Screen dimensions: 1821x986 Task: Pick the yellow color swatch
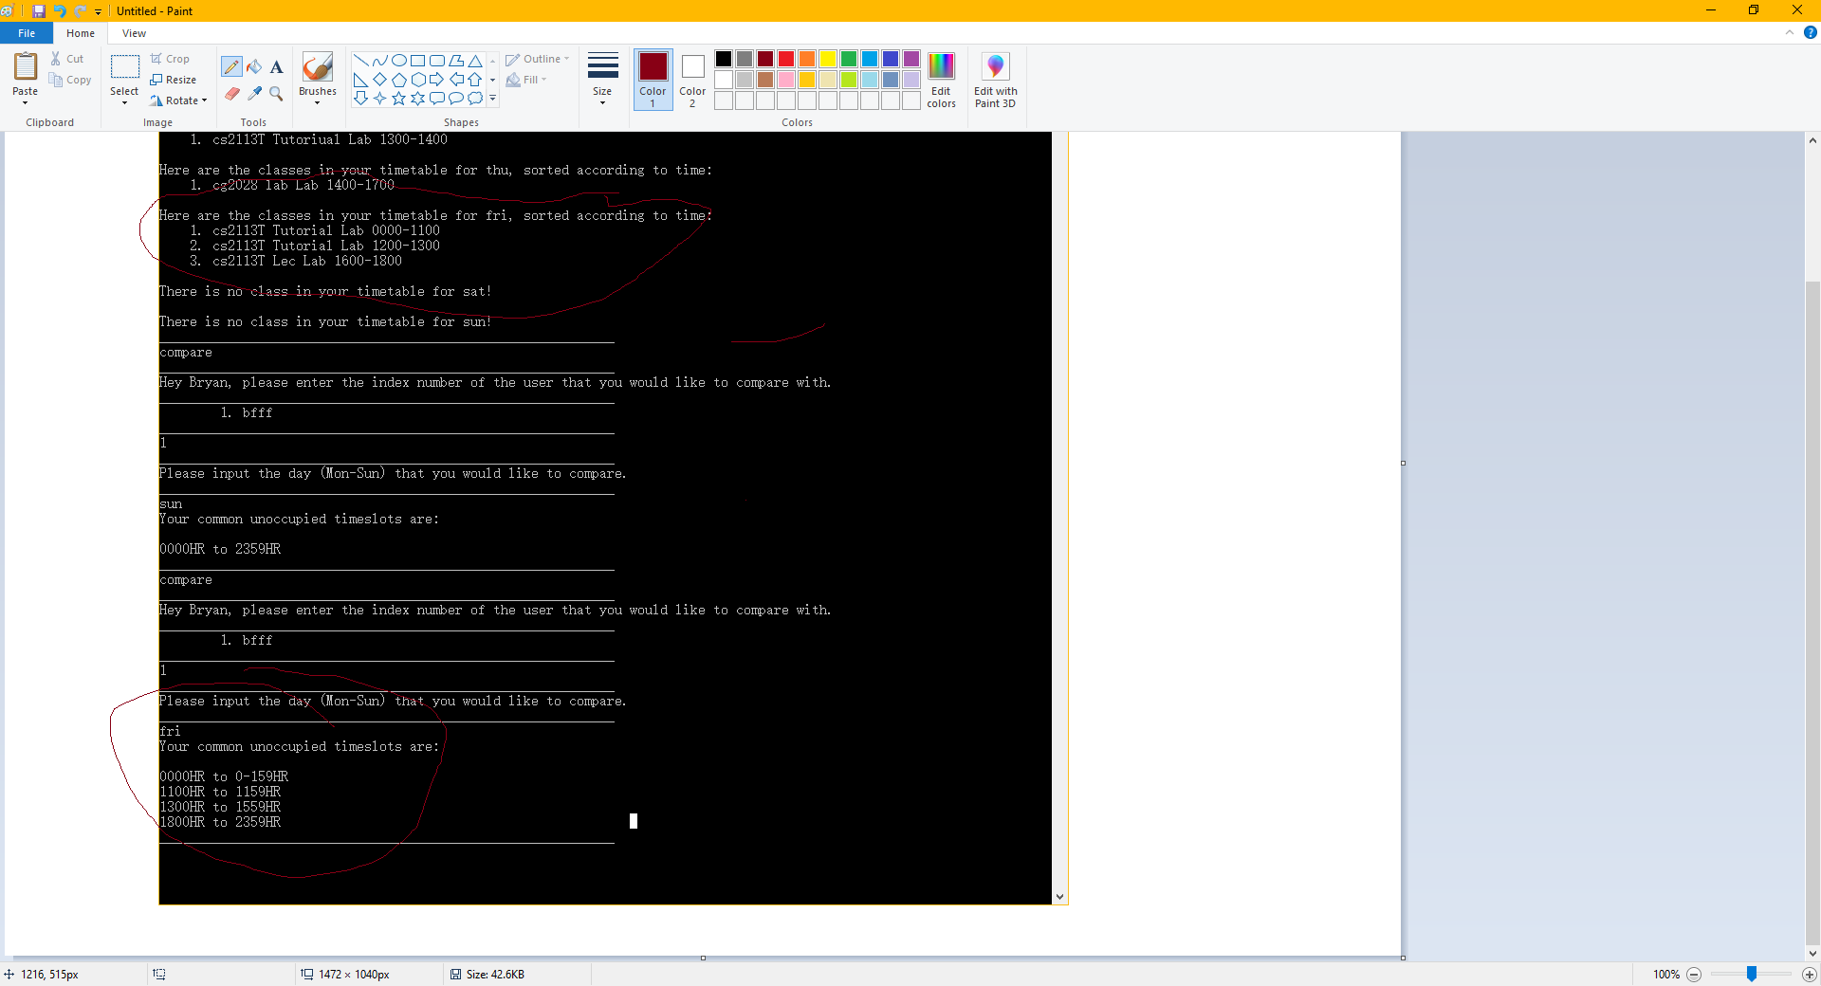coord(828,59)
